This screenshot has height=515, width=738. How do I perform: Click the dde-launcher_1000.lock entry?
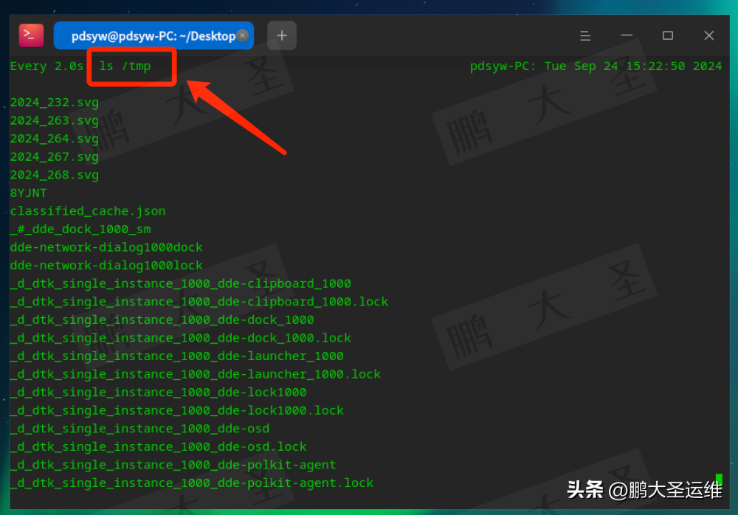196,374
